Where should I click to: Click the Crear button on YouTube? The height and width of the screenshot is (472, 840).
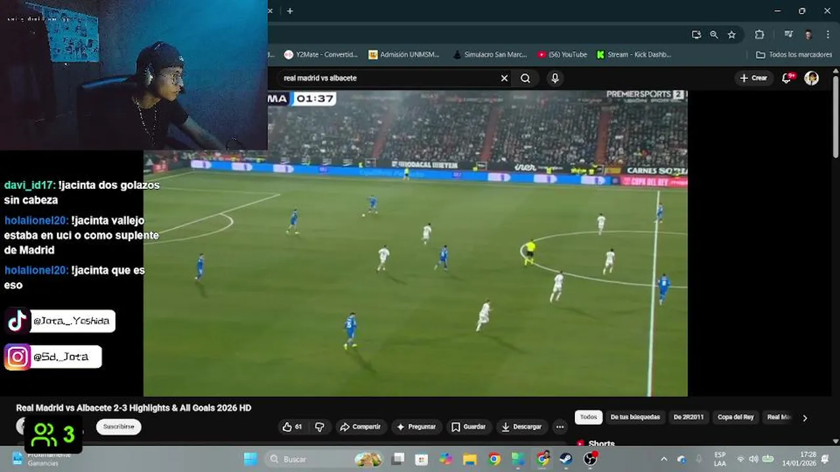point(753,78)
